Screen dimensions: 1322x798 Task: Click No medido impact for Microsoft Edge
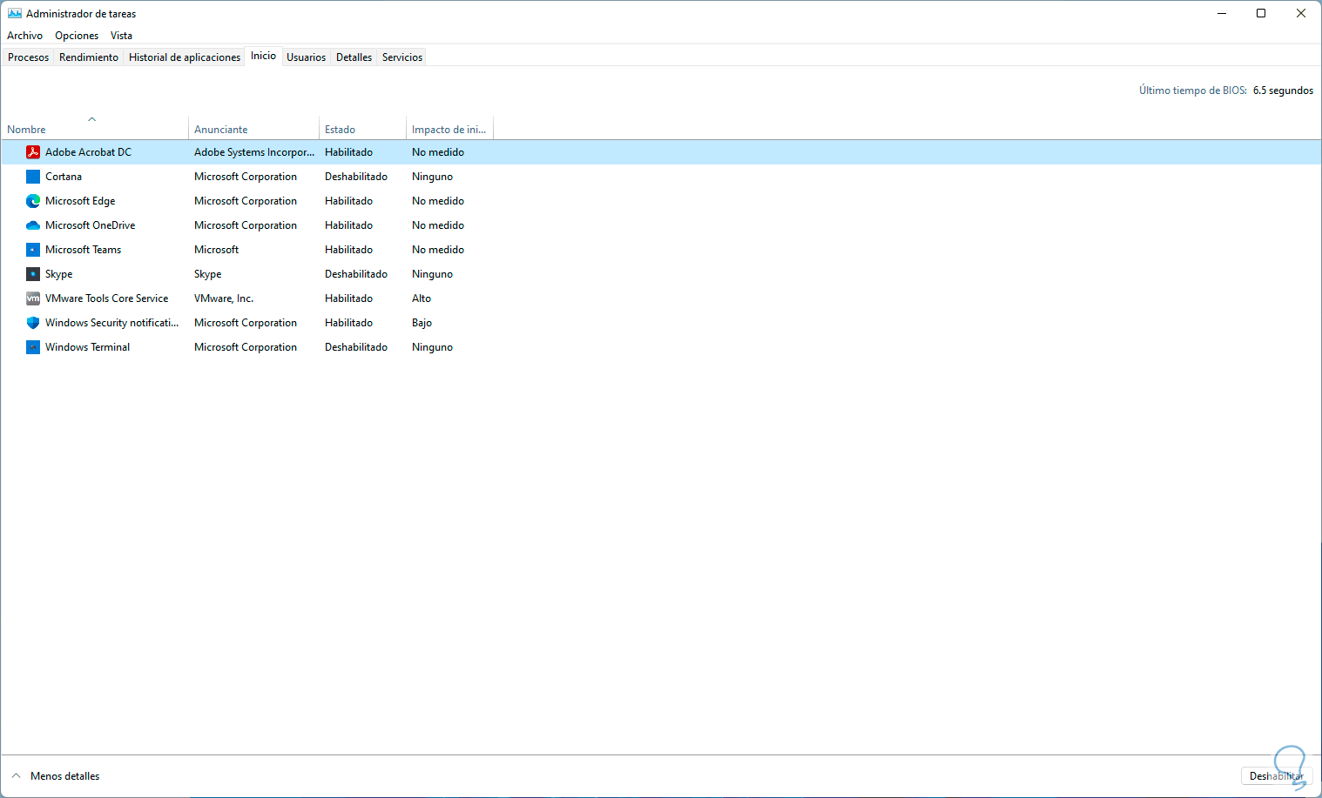pos(438,201)
